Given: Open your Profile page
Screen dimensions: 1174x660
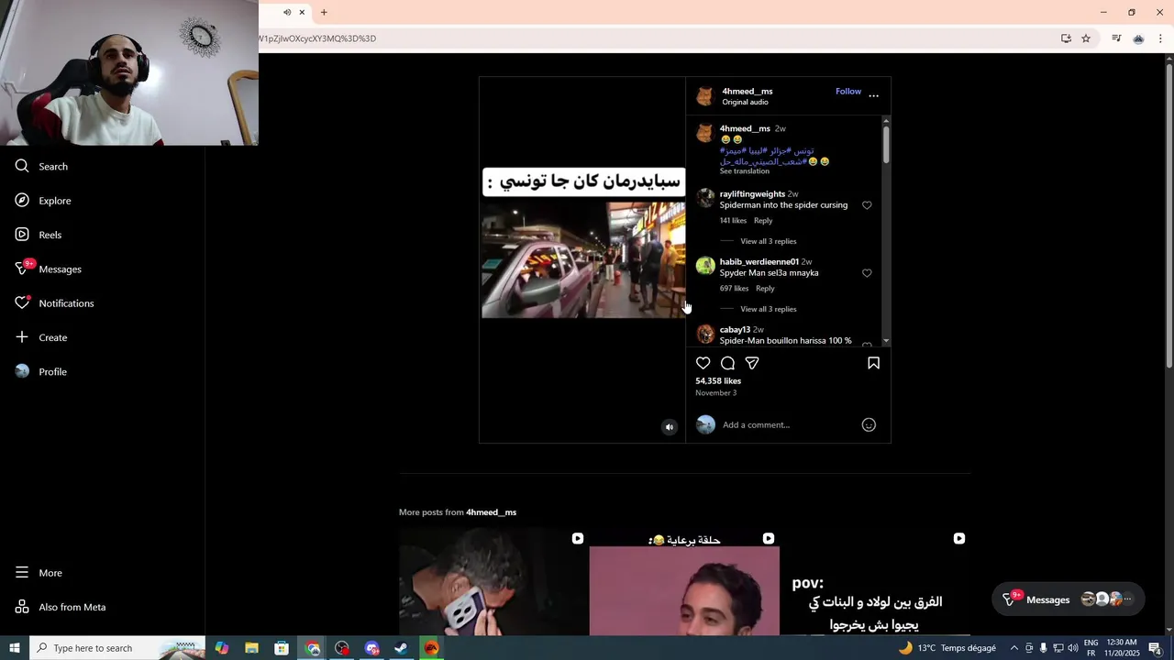Looking at the screenshot, I should (41, 371).
